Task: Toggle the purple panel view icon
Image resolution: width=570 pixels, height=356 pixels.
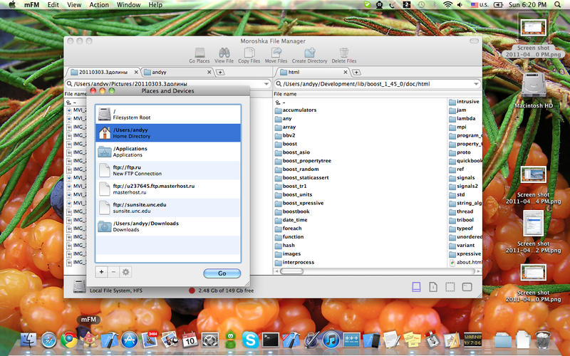Action: click(x=416, y=287)
